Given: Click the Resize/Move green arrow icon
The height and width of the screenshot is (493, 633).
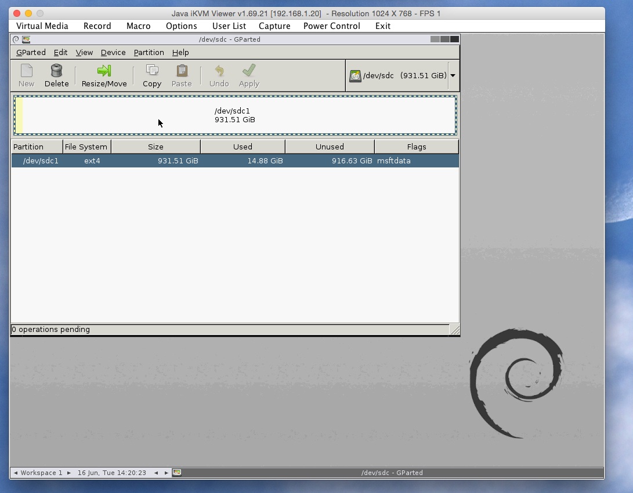Looking at the screenshot, I should 104,71.
